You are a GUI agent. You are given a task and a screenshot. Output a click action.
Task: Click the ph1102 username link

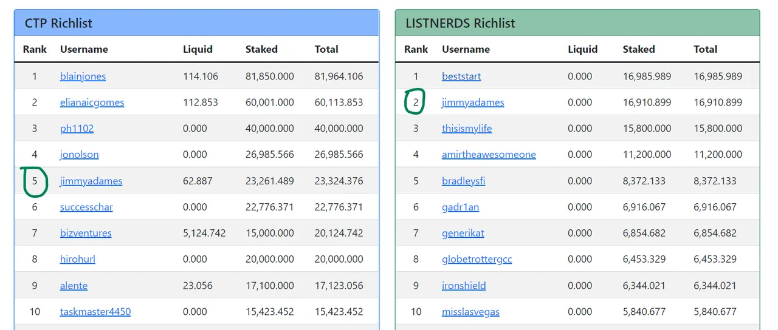[77, 129]
